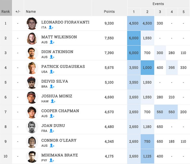Click follow icon beside Dion Atkinson
The width and height of the screenshot is (190, 164).
[x=52, y=57]
